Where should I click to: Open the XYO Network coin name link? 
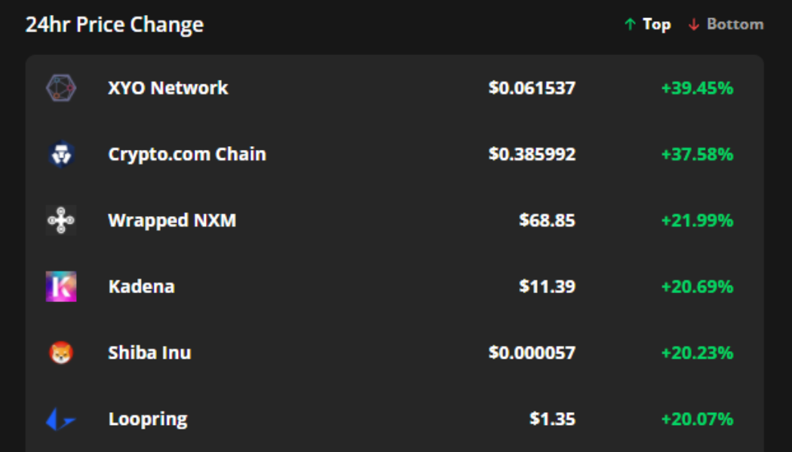coord(168,88)
